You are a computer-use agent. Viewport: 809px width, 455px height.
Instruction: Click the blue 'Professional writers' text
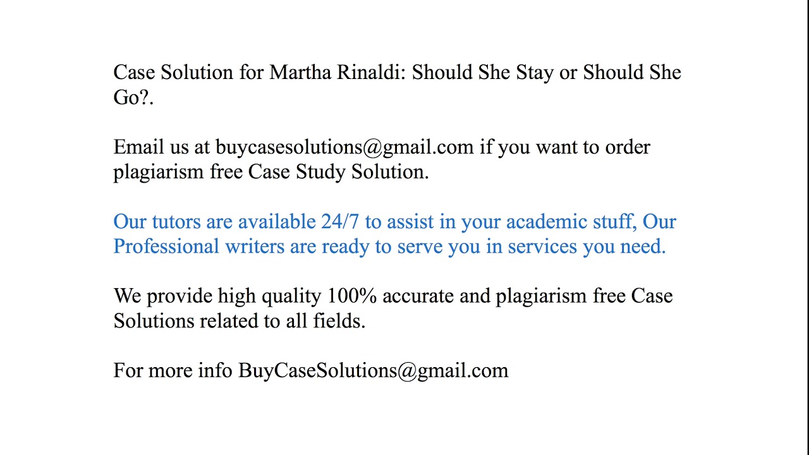pyautogui.click(x=198, y=246)
